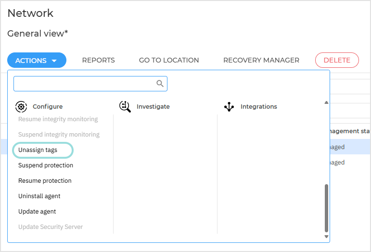
Task: Click the REPORTS button
Action: point(99,60)
